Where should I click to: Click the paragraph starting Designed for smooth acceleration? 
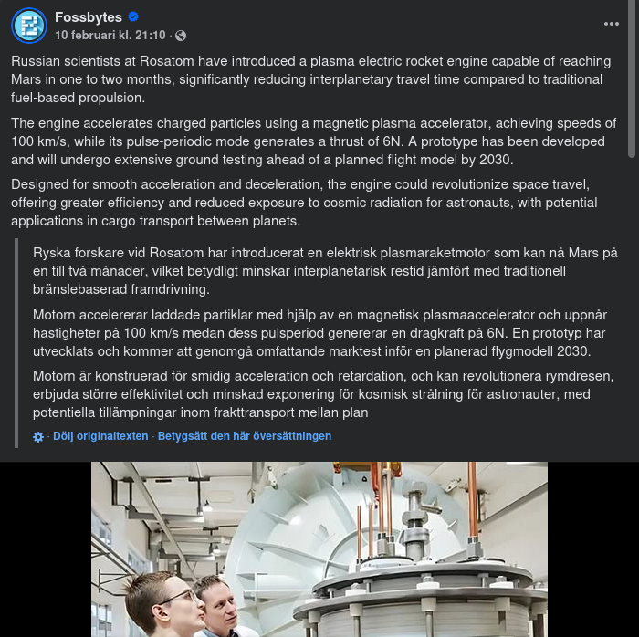click(x=304, y=203)
